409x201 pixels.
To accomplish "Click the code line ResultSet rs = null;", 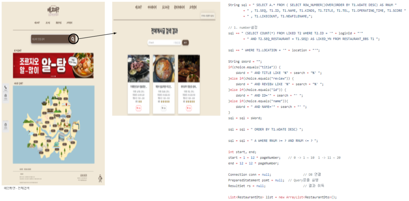I will [247, 186].
